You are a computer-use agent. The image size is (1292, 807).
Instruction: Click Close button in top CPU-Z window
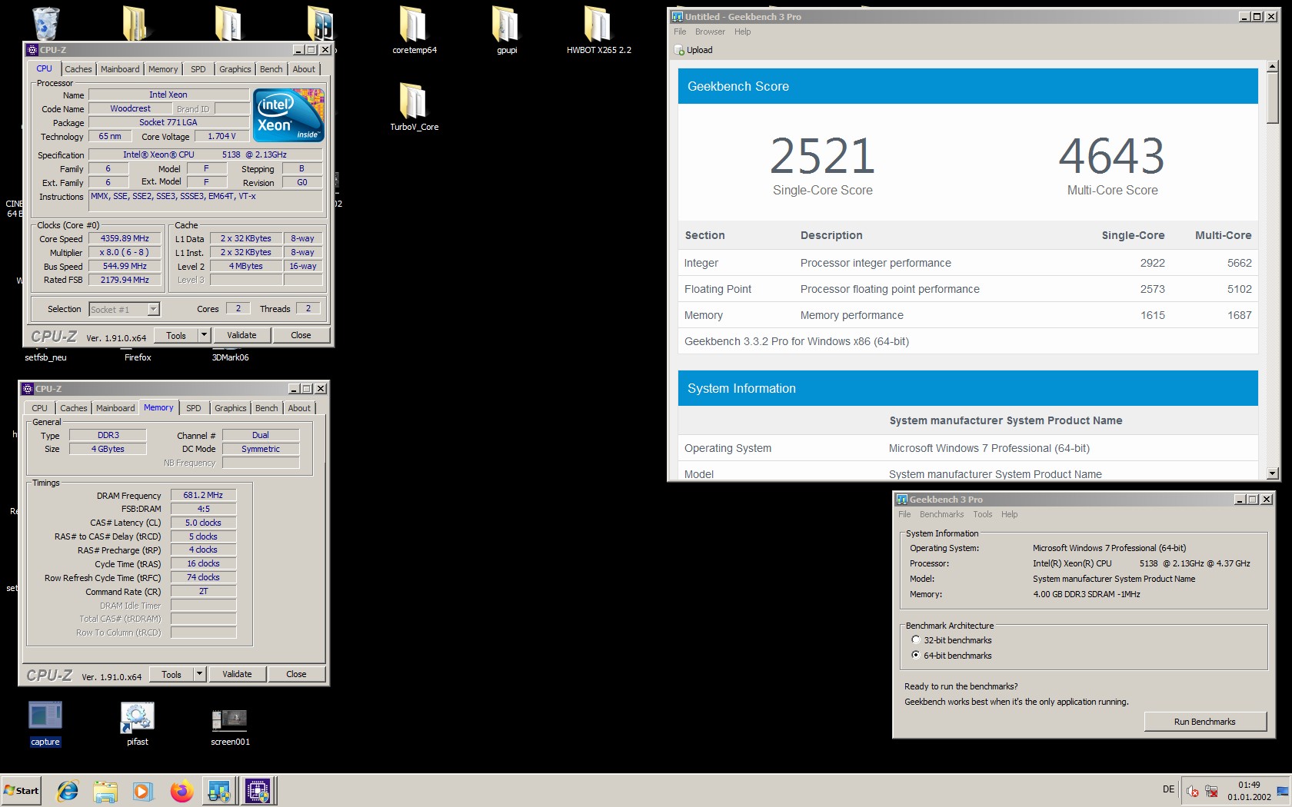[301, 335]
